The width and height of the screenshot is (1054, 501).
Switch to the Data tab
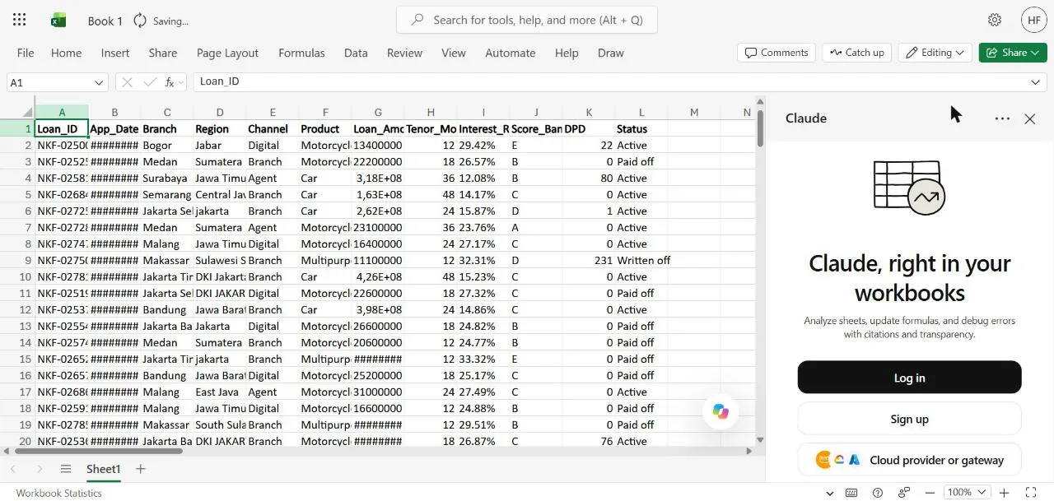click(356, 53)
